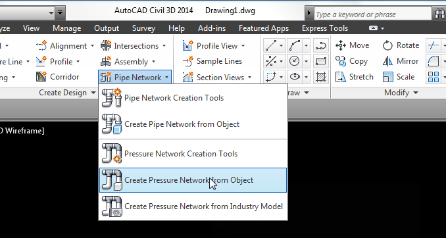Viewport: 446px width, 238px height.
Task: Open the Intersections dropdown
Action: tap(164, 46)
